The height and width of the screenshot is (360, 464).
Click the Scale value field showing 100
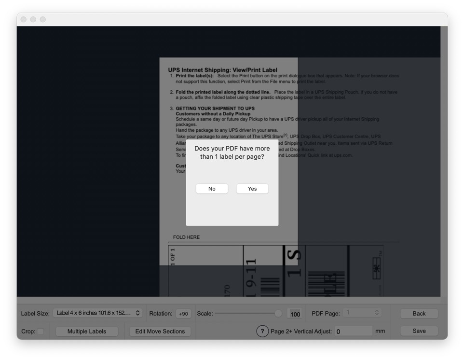point(295,314)
